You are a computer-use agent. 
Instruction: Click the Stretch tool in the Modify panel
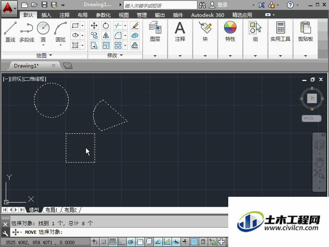click(x=94, y=45)
